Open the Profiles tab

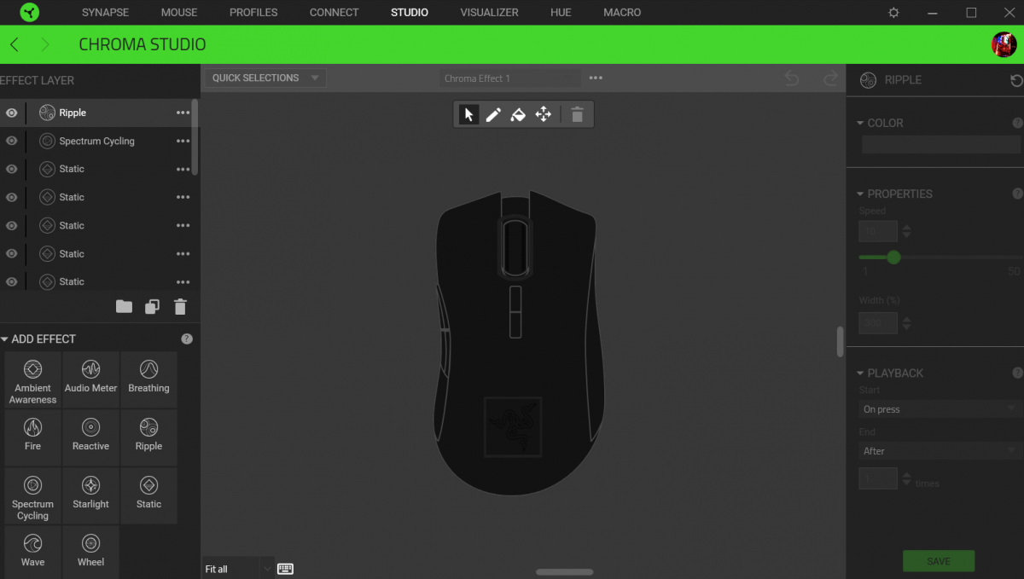point(253,13)
